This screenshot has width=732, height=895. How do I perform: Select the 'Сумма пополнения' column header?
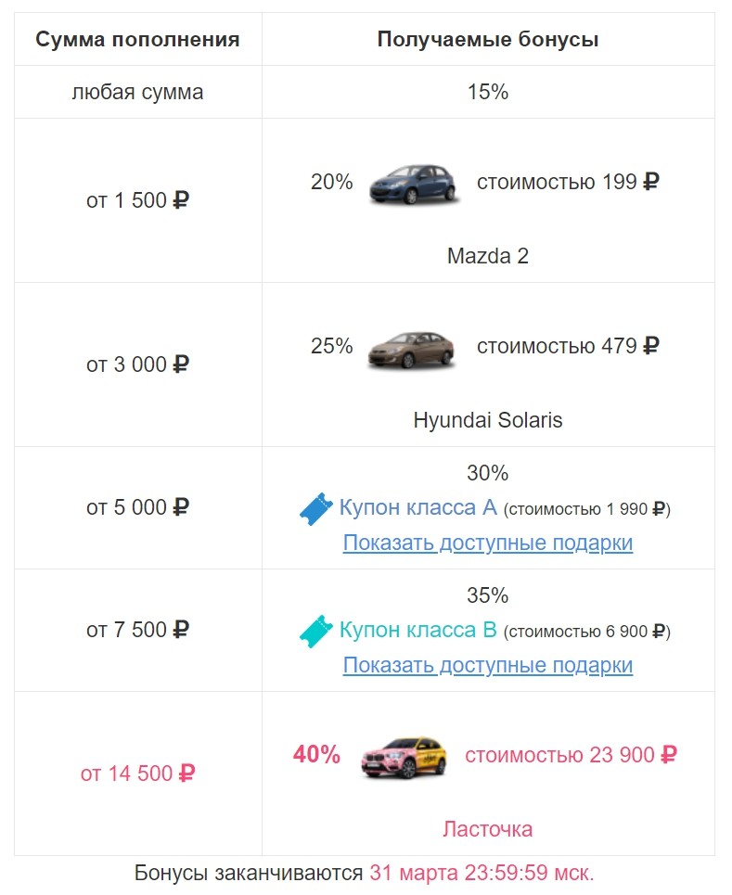[137, 40]
